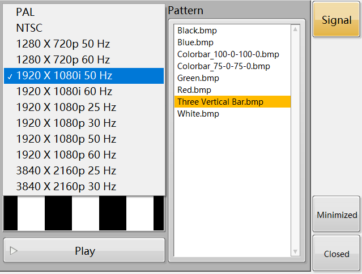Select White.bmp from pattern list
Viewport: 362px width, 274px height.
(198, 114)
